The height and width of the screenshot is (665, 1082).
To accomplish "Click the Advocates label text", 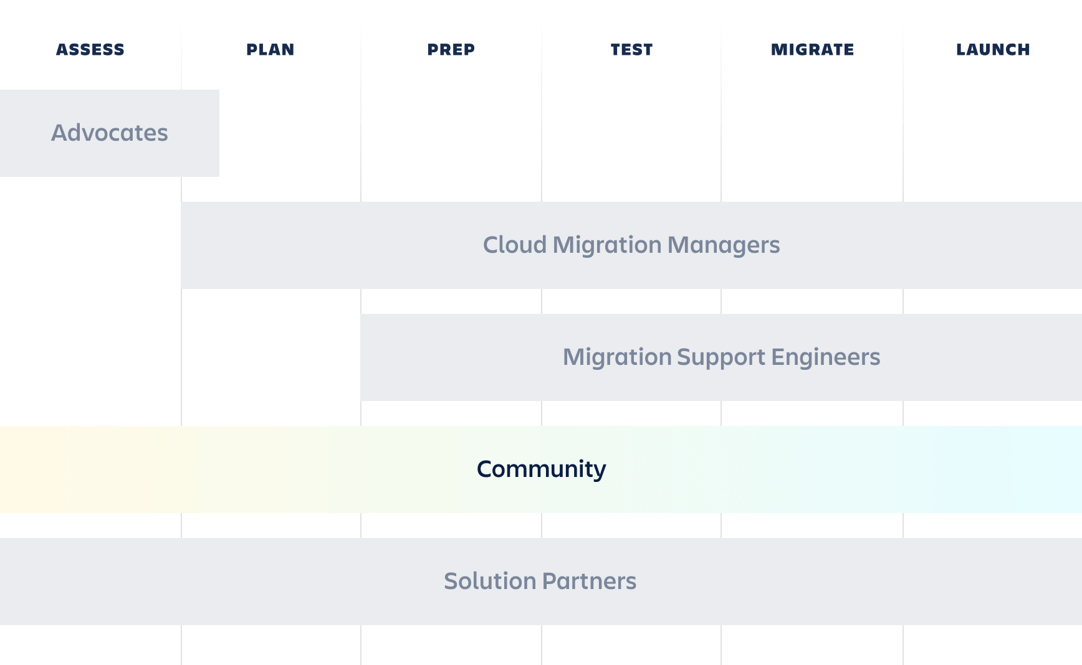I will coord(109,132).
